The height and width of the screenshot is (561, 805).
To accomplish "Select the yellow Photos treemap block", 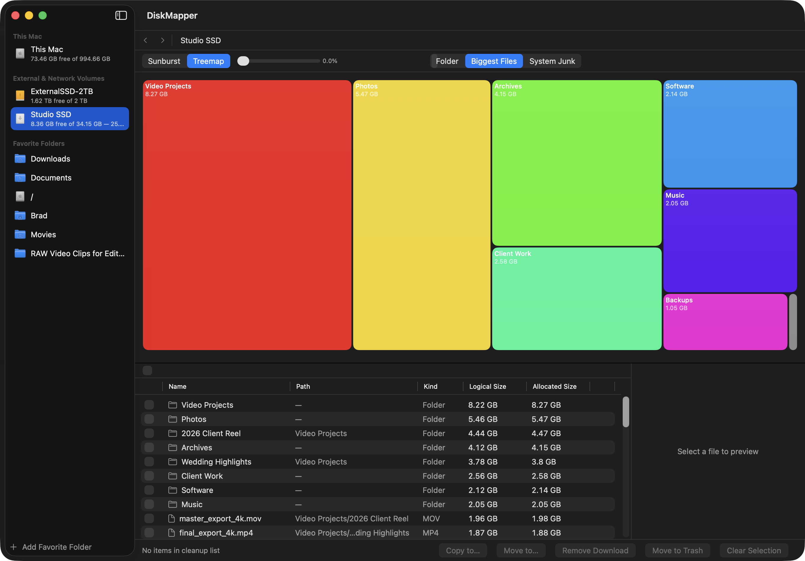I will [421, 215].
